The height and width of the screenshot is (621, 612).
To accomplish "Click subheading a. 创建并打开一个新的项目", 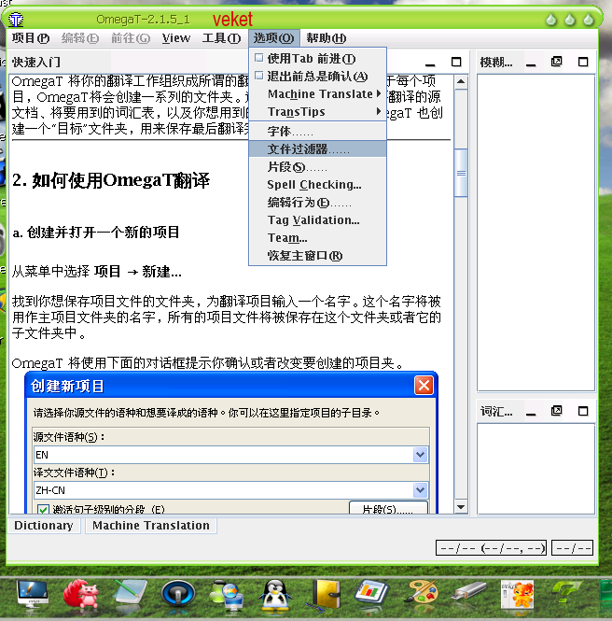I will tap(96, 233).
